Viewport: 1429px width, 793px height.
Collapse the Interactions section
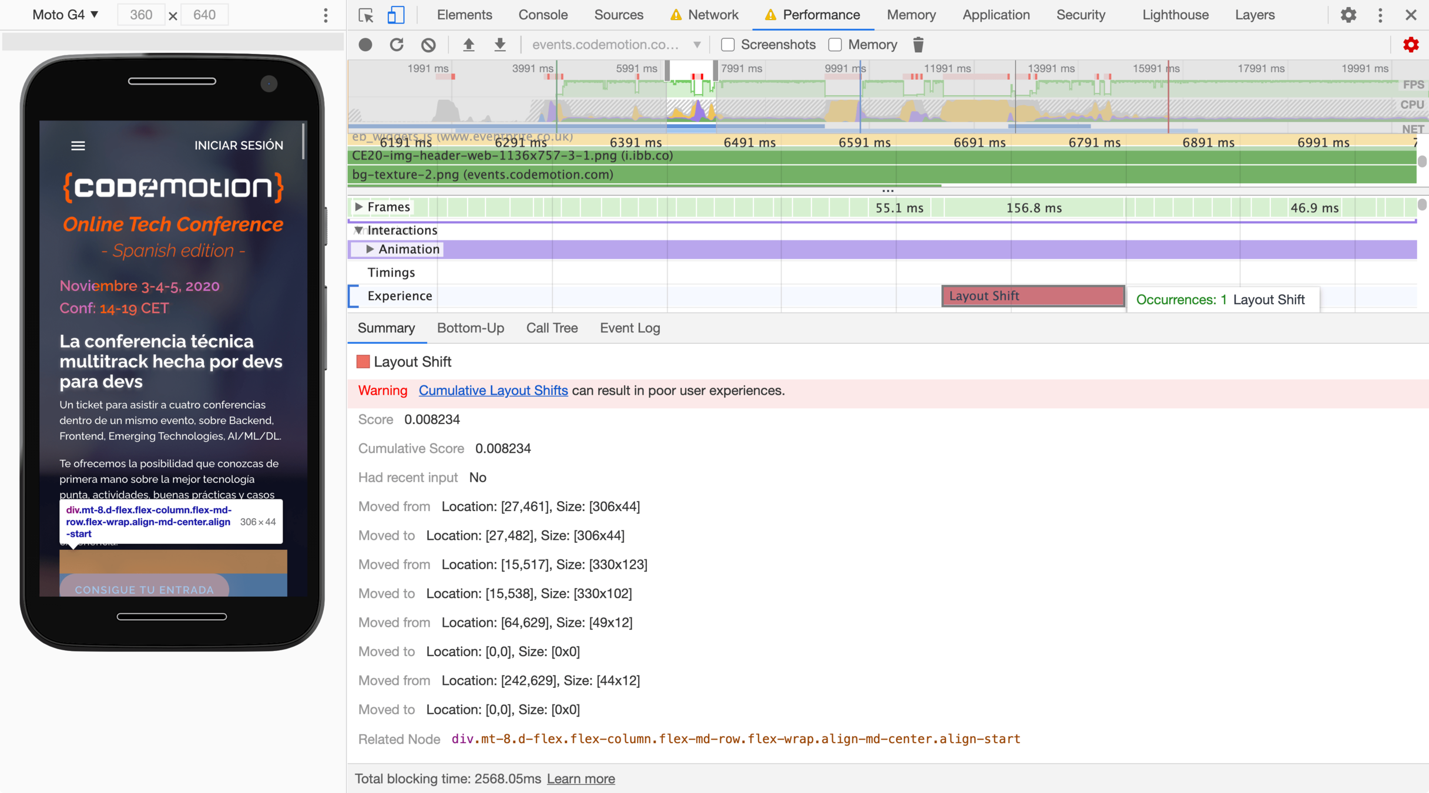point(358,230)
